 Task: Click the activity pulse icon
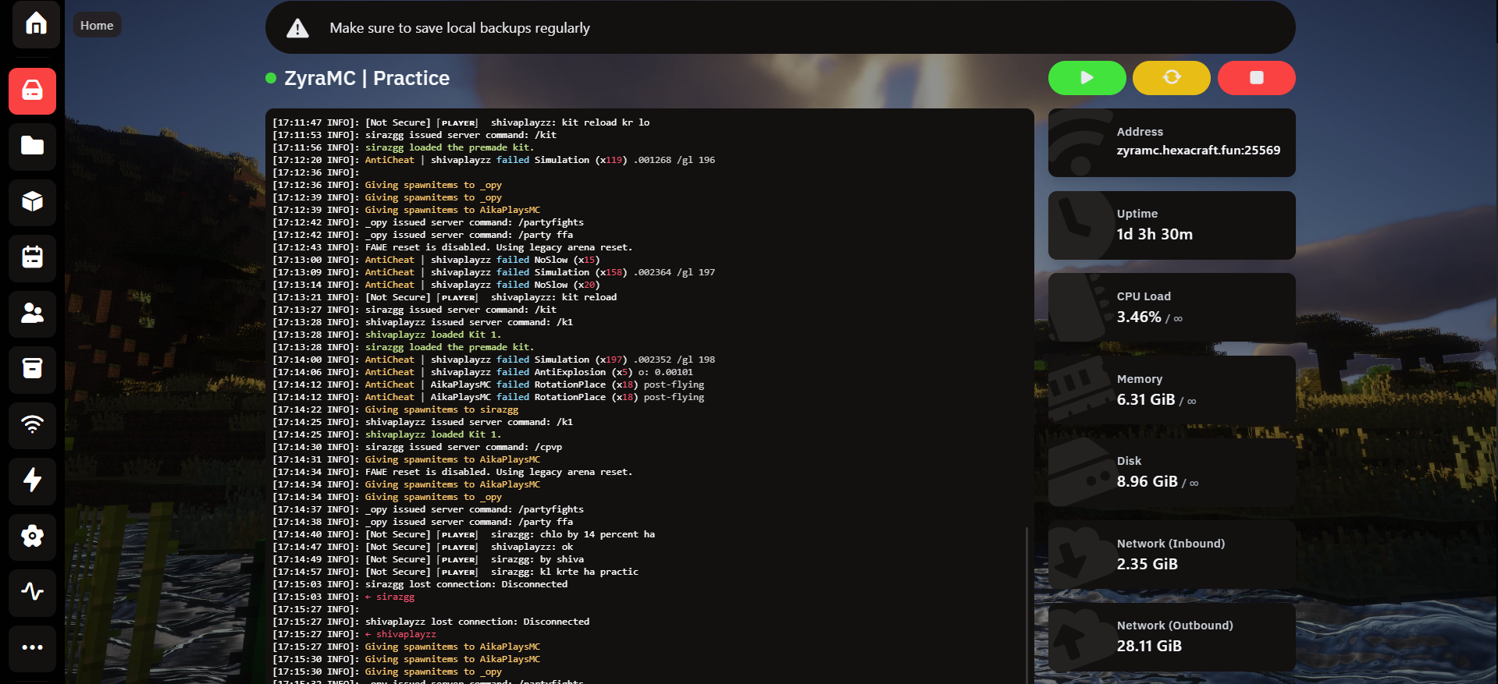coord(33,591)
